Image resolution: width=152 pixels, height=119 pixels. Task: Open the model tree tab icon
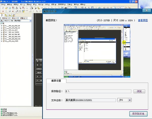pyautogui.click(x=2, y=15)
